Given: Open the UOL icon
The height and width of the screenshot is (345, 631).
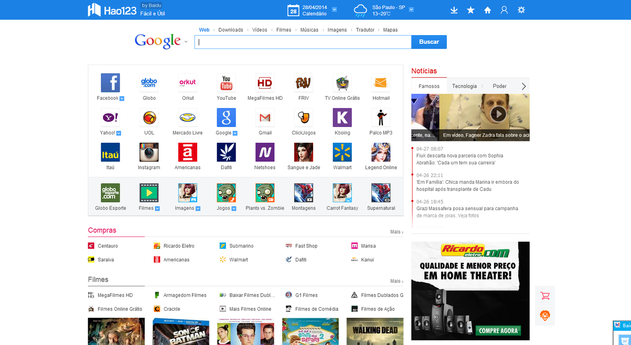Looking at the screenshot, I should (x=149, y=117).
